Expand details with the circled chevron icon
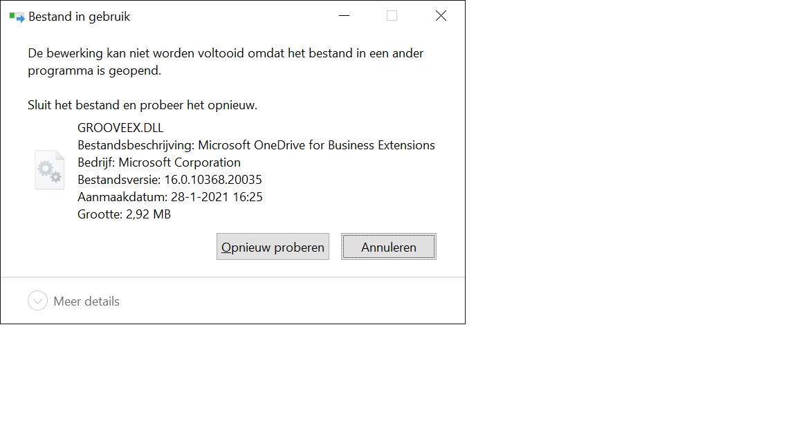 [x=37, y=301]
